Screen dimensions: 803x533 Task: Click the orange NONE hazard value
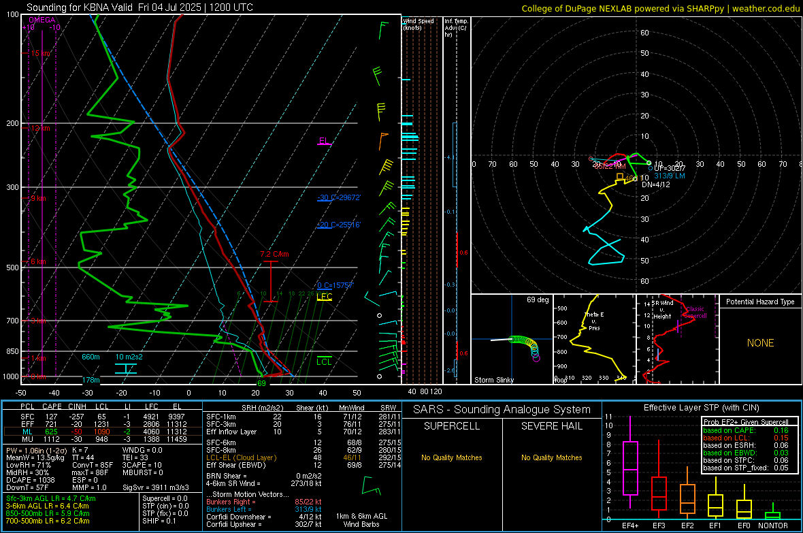[761, 343]
